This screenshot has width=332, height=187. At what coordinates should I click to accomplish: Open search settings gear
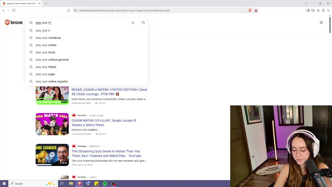pyautogui.click(x=321, y=23)
